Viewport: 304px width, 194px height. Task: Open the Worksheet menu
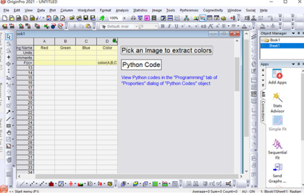86,10
